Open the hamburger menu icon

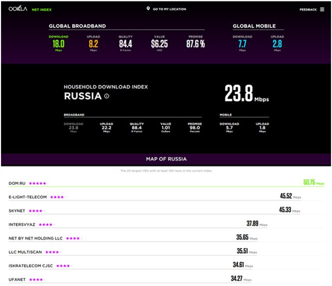(324, 9)
